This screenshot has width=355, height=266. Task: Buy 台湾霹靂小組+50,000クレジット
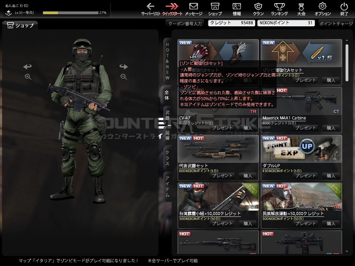point(248,223)
